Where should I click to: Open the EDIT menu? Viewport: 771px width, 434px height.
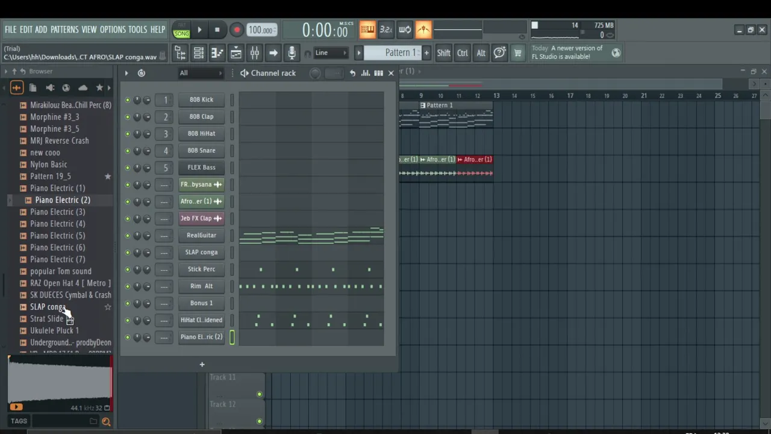click(26, 30)
